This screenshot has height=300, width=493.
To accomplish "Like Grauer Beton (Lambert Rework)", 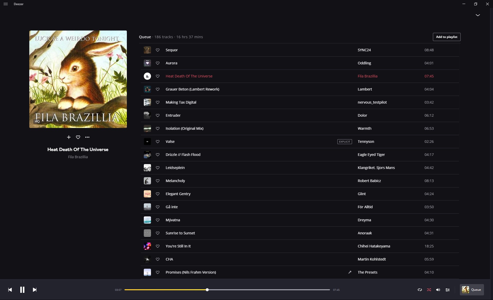I will click(x=158, y=89).
